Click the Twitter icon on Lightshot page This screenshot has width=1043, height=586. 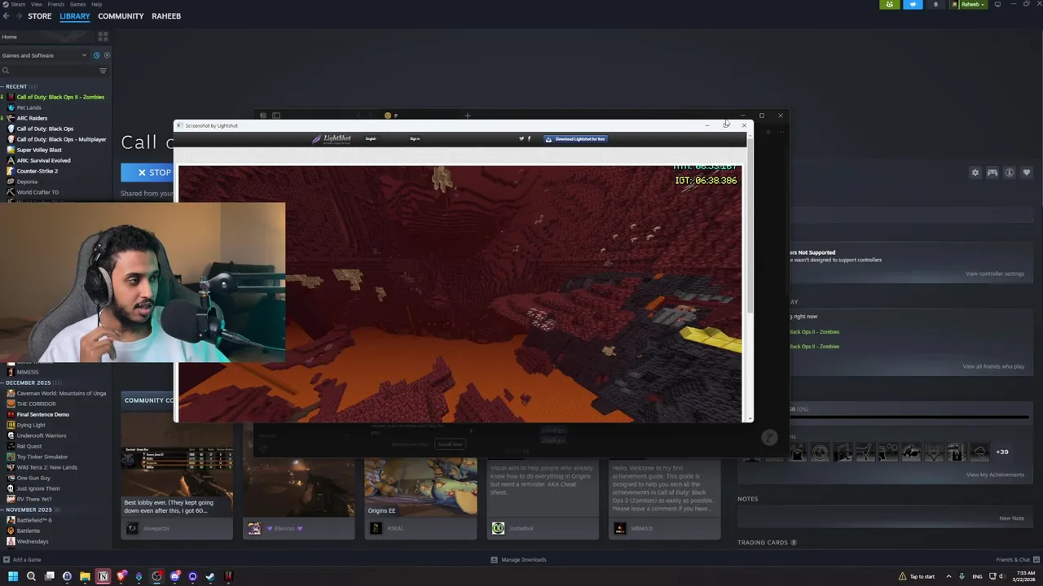point(521,139)
